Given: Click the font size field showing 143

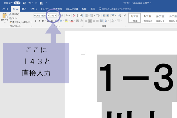Looking at the screenshot, I should pos(52,16).
